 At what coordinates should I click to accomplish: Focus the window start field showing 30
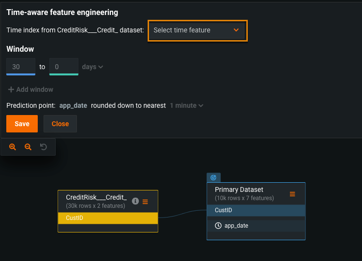[x=21, y=67]
